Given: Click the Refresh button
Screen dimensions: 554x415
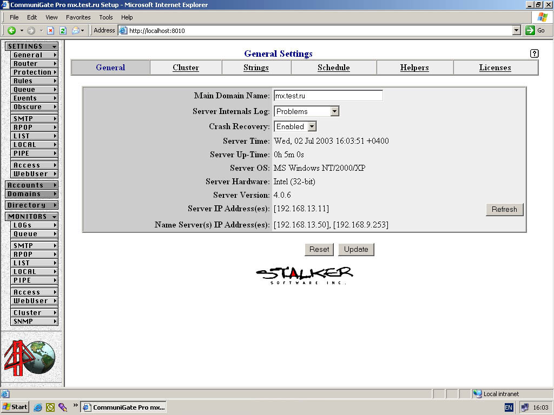Looking at the screenshot, I should [504, 209].
